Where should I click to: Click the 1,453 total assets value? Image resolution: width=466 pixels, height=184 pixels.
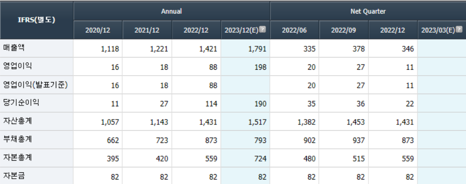(355, 123)
